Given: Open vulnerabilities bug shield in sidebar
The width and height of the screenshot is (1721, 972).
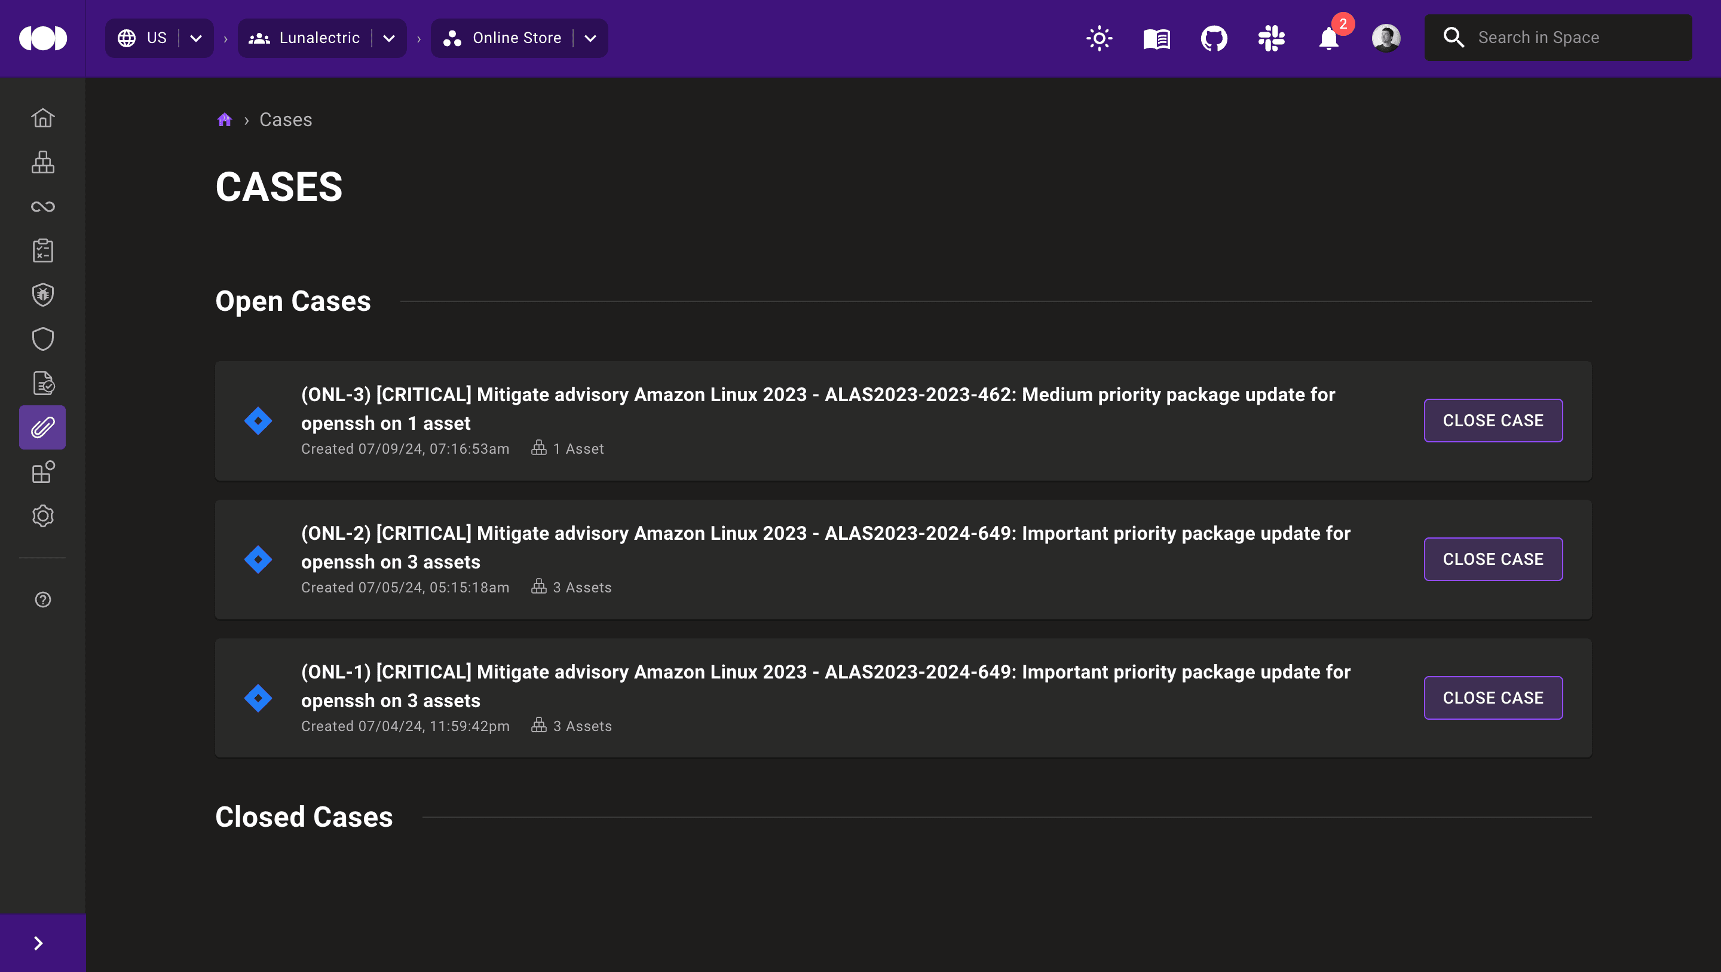Looking at the screenshot, I should tap(43, 295).
